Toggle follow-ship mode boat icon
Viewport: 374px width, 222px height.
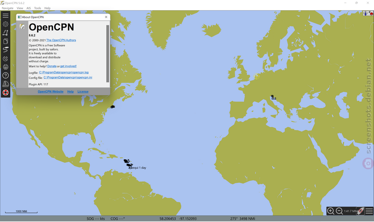360,211
